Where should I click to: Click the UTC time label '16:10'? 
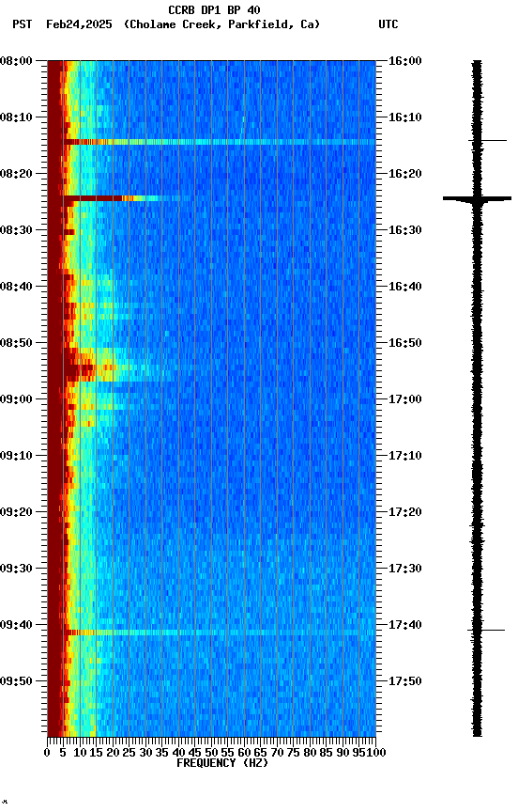coord(405,117)
